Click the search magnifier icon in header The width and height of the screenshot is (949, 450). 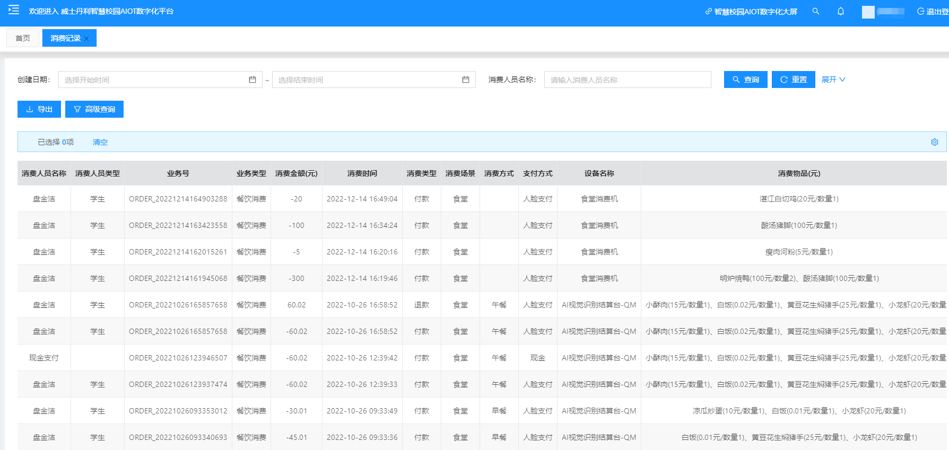pyautogui.click(x=816, y=11)
